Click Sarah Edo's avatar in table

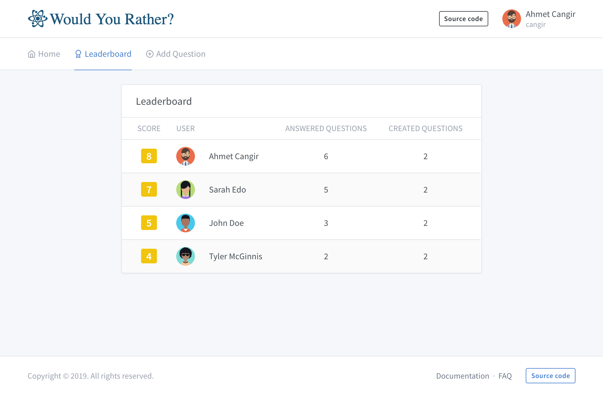click(x=186, y=190)
